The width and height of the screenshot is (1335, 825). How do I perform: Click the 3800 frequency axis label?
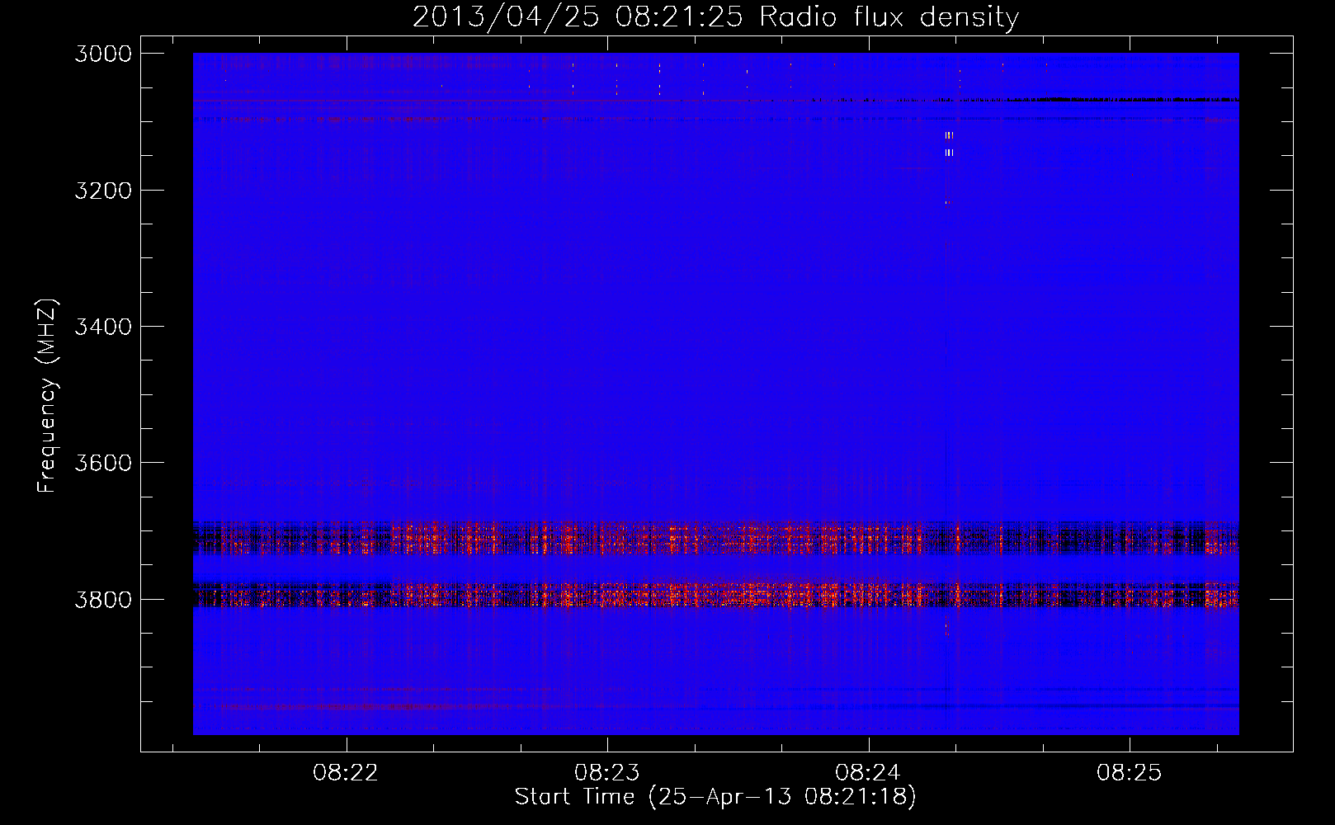[x=103, y=600]
